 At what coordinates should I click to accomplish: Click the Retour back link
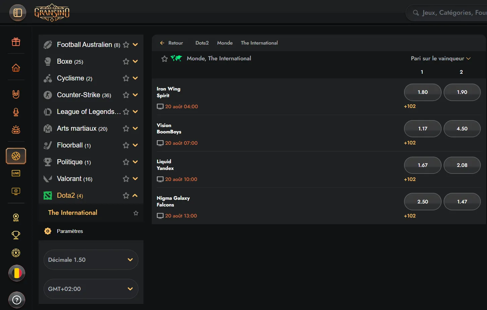172,43
